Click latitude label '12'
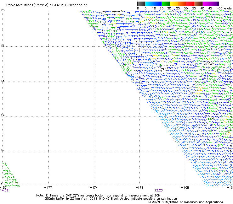The image size is (233, 204). (x=3, y=150)
